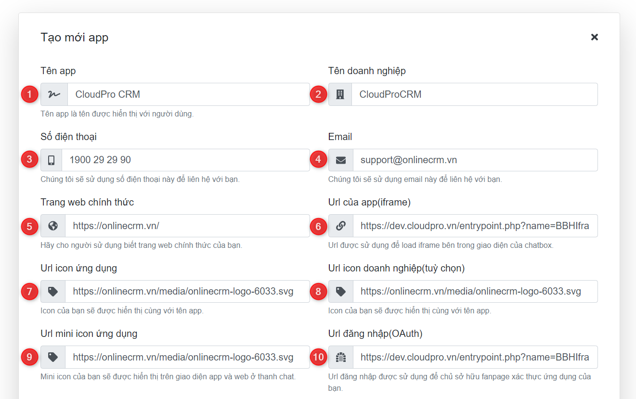Click the tag icon beside Url mini icon ứng dụng
636x399 pixels.
click(53, 357)
